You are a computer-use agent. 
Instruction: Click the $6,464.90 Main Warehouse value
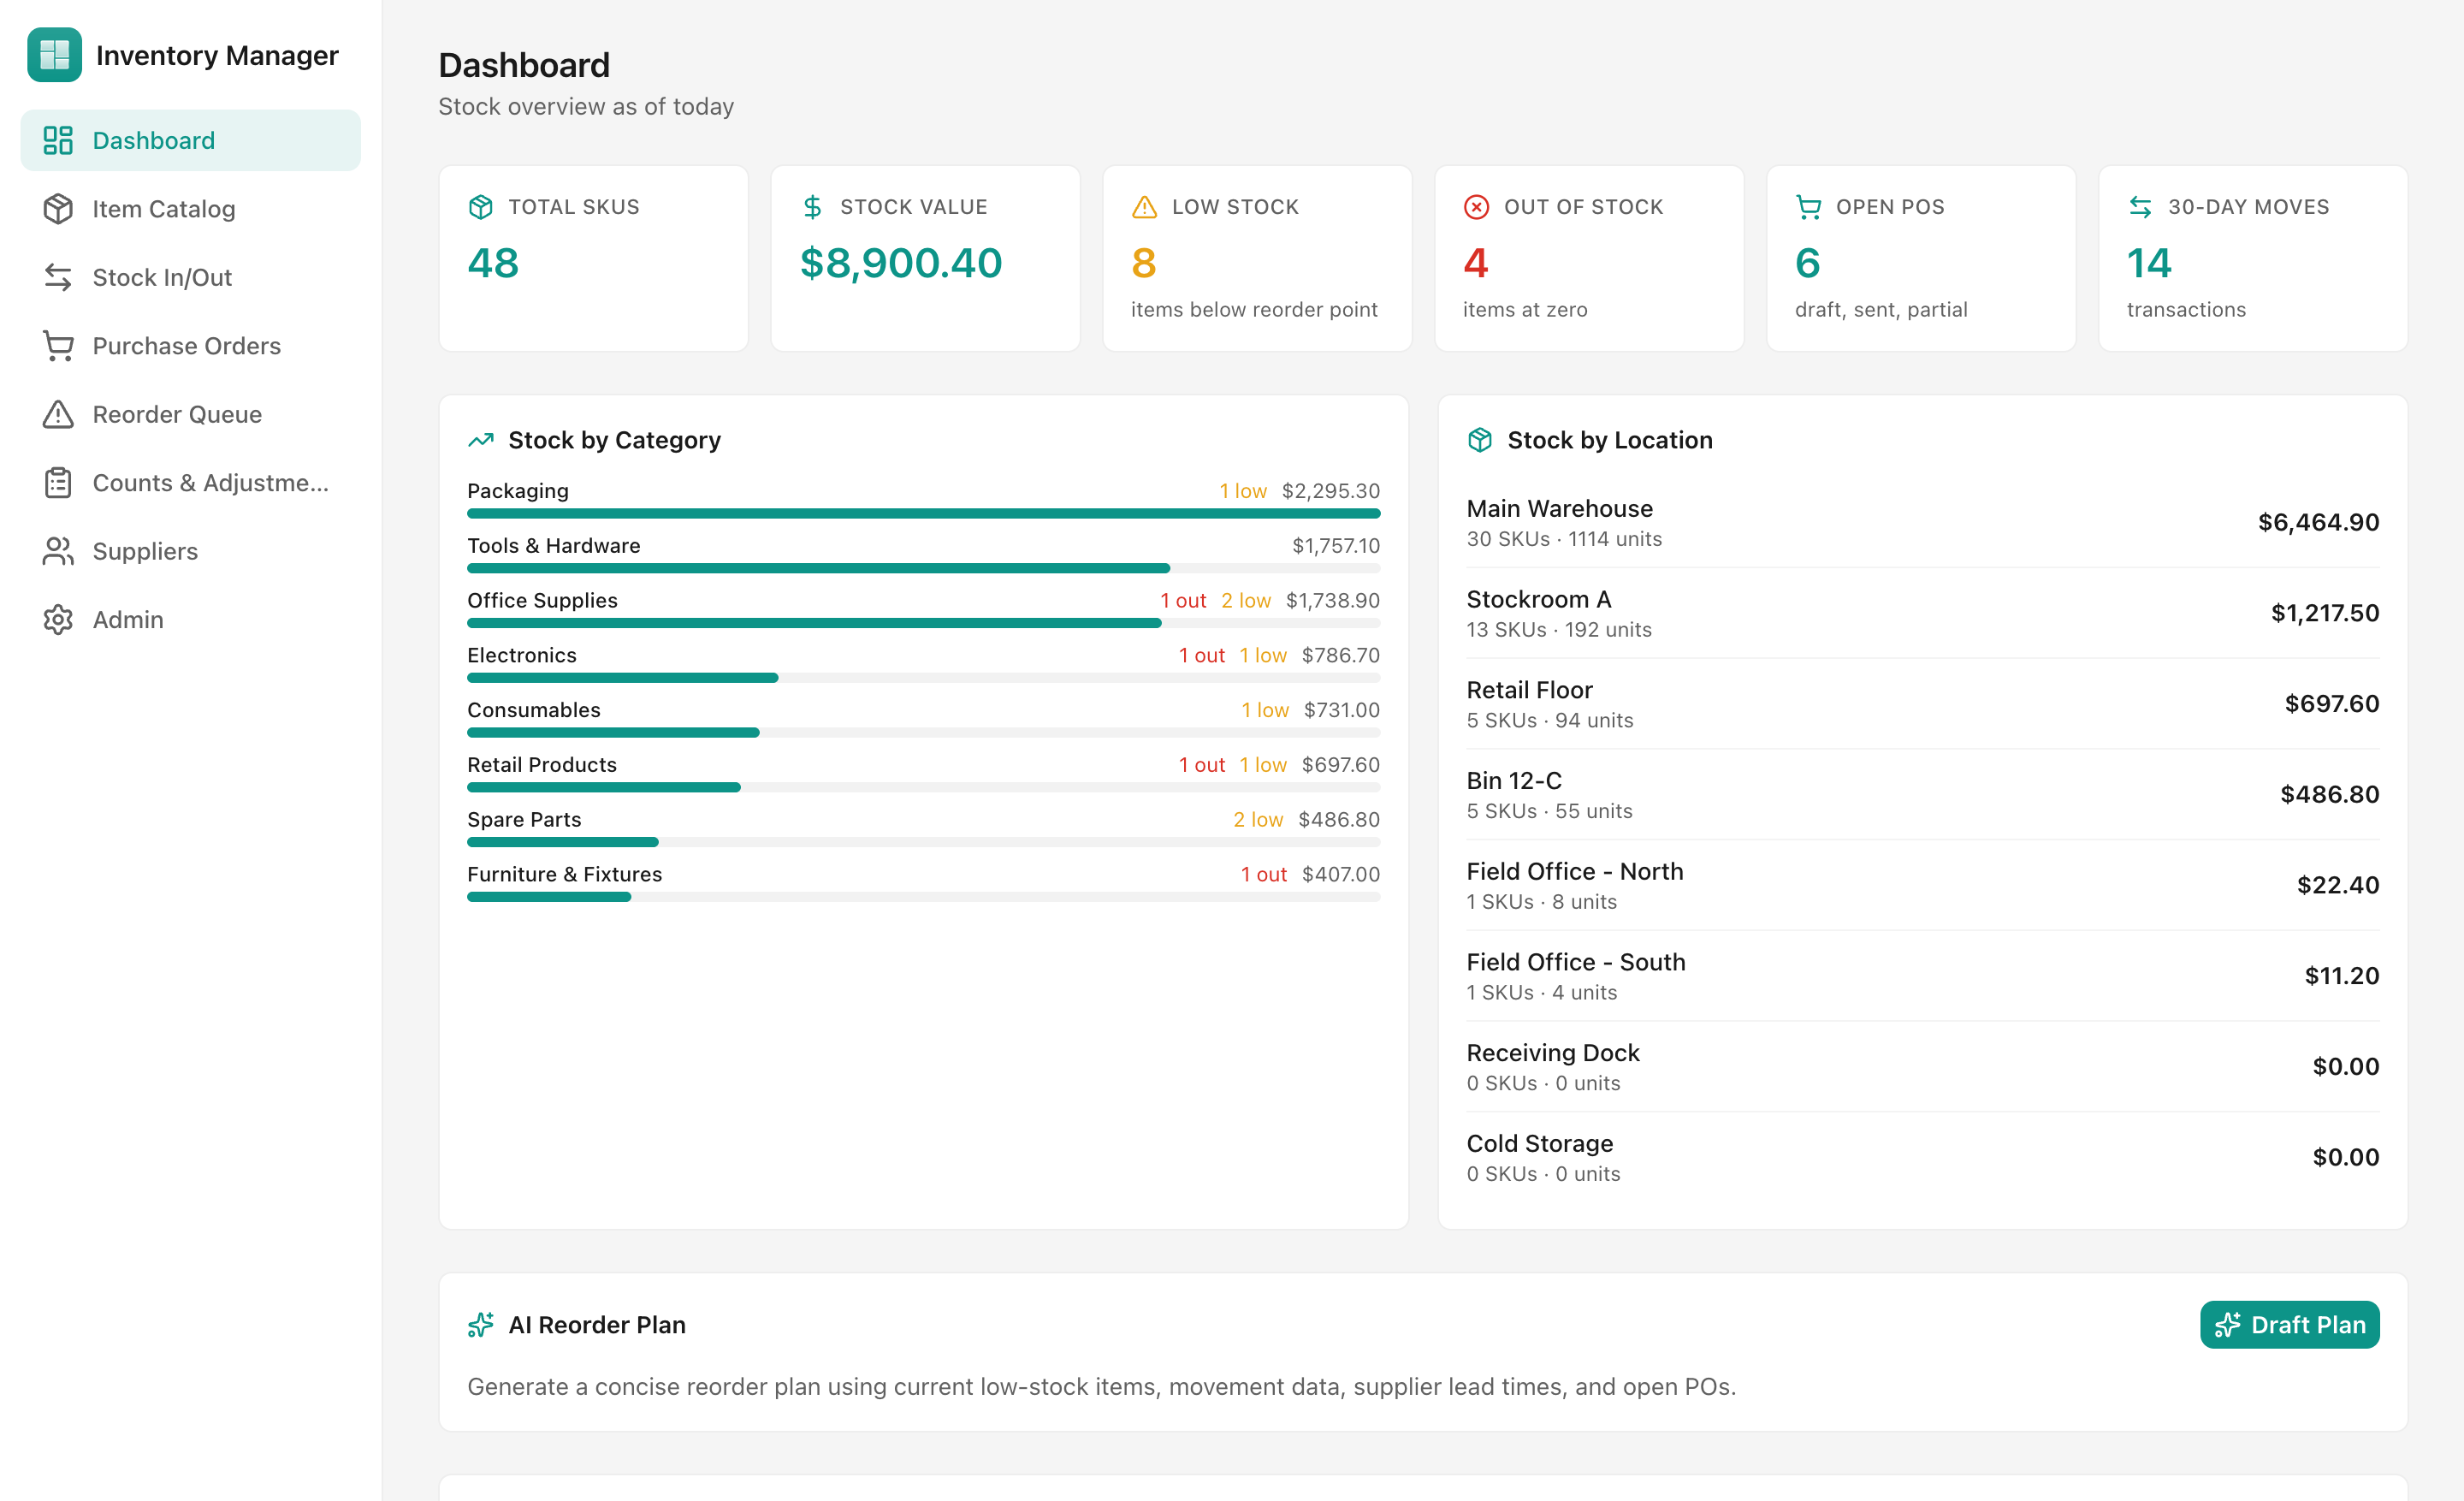click(2318, 522)
